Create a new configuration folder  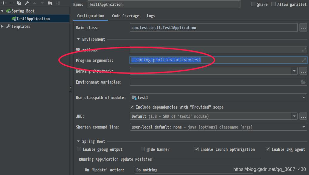[50, 3]
